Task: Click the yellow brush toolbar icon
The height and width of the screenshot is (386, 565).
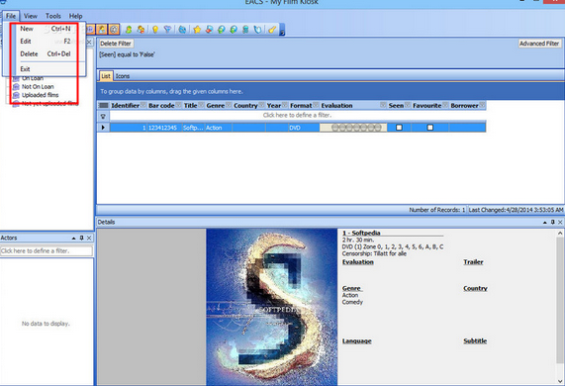Action: tap(272, 30)
